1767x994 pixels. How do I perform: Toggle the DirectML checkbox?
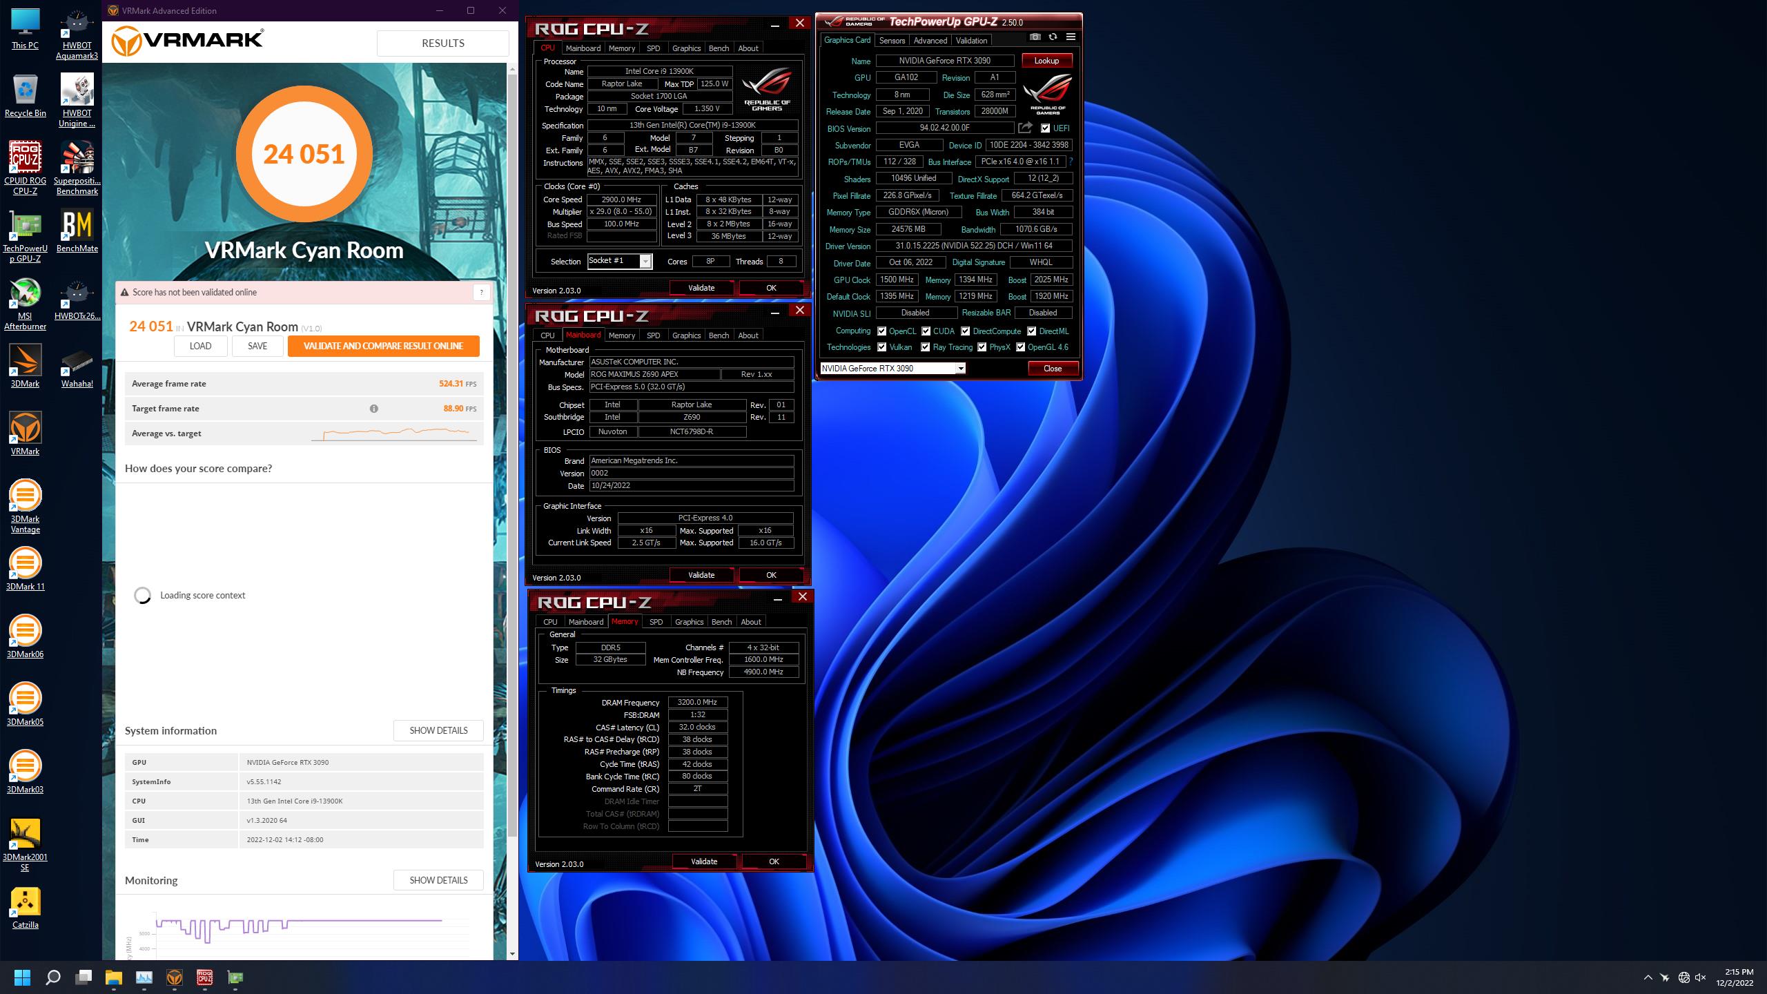pos(1031,331)
